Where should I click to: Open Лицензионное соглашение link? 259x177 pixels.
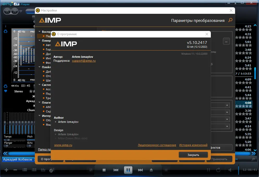[x=157, y=145]
